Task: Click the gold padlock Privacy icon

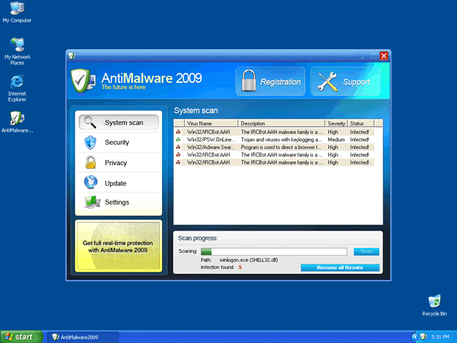Action: click(90, 162)
